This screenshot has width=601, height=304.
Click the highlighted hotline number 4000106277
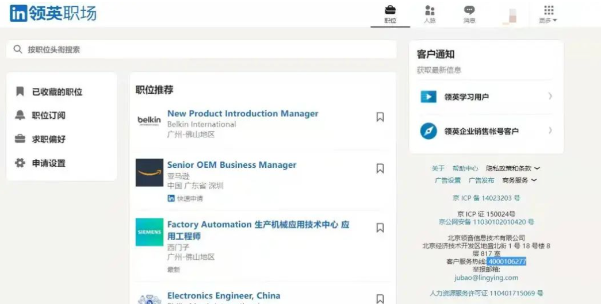tap(506, 261)
